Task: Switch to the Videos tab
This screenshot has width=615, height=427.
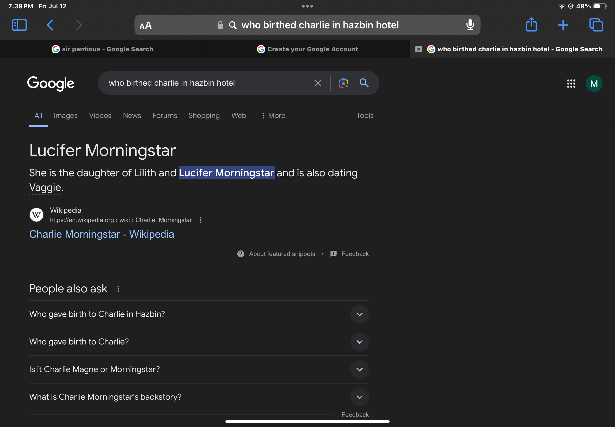Action: 100,116
